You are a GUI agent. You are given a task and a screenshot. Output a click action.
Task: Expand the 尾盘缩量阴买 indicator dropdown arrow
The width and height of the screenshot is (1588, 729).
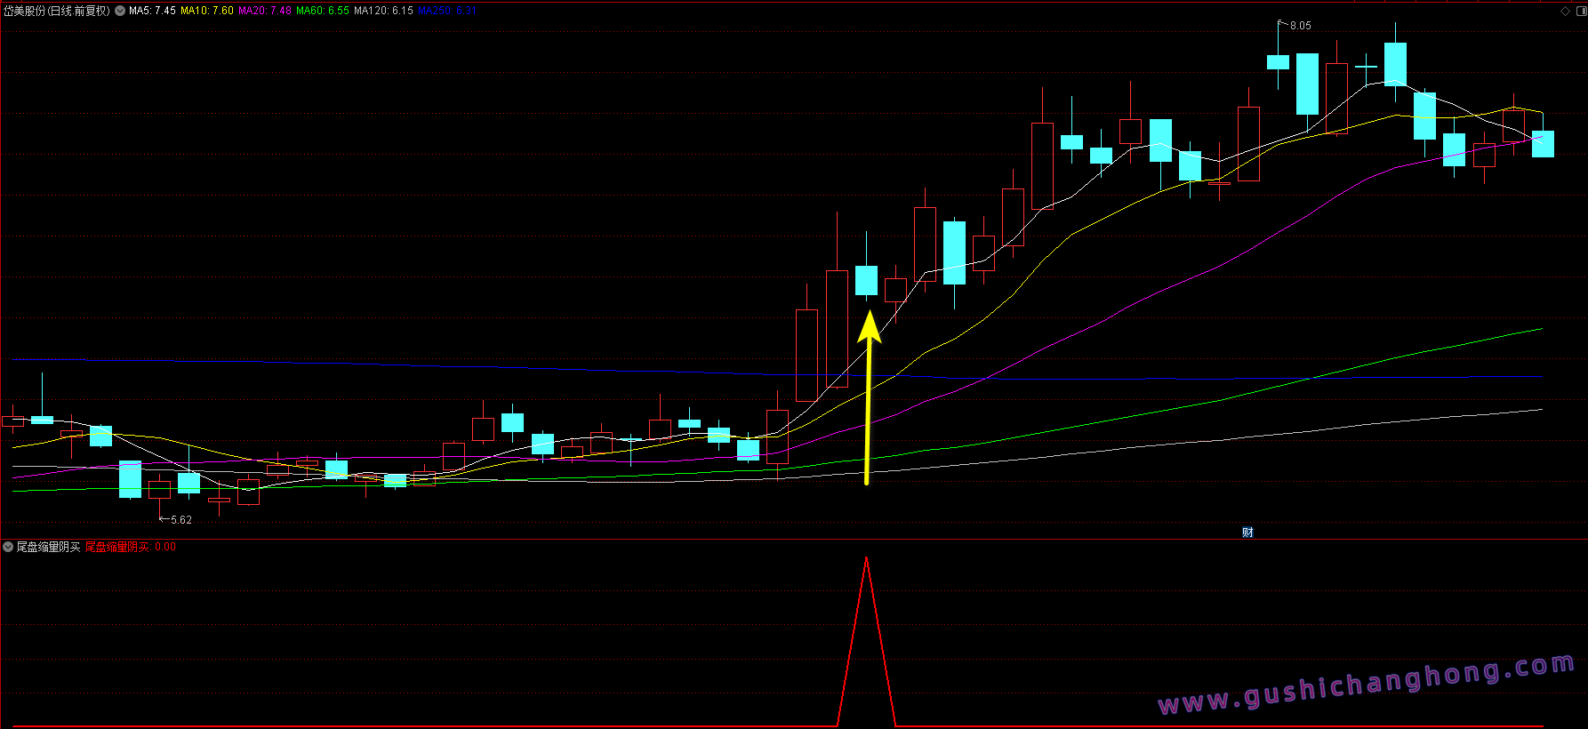coord(8,547)
